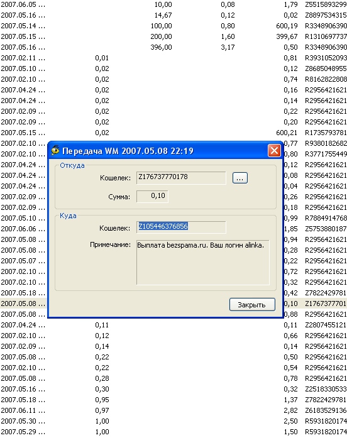Image resolution: width=347 pixels, height=438 pixels.
Task: Click balance cell '0,78'
Action: (x=290, y=378)
